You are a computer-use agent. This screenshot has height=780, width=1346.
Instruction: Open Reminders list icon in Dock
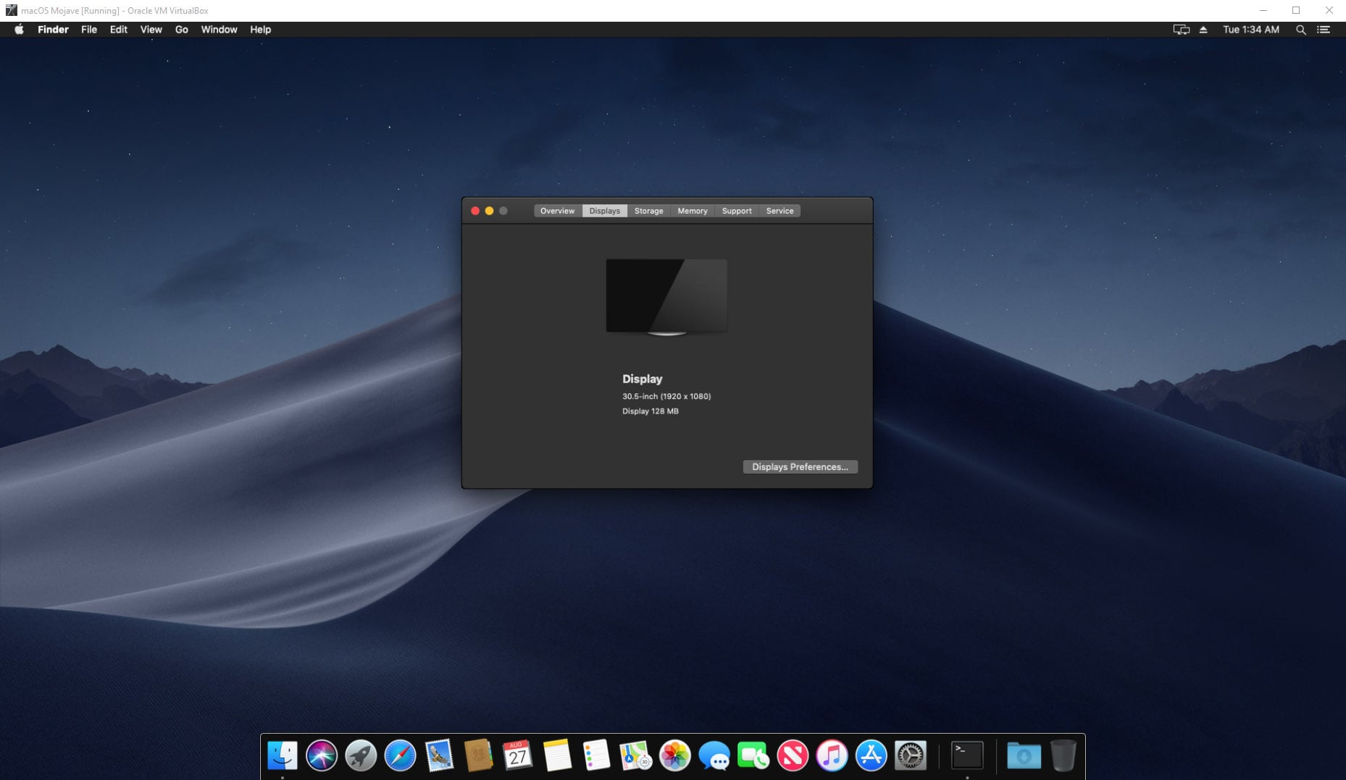(x=596, y=756)
